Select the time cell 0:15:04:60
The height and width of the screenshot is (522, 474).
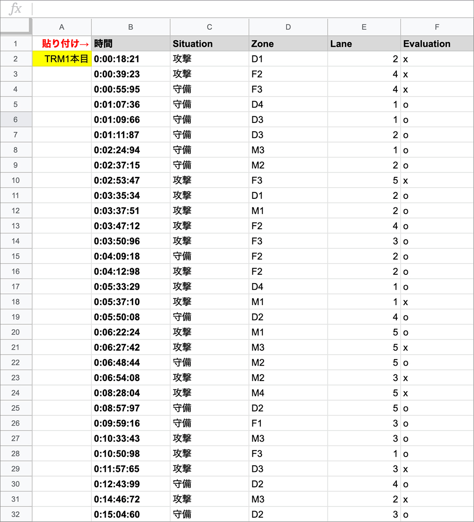130,514
